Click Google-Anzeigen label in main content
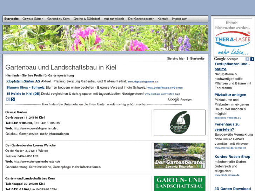The width and height of the screenshot is (255, 191). 180,99
